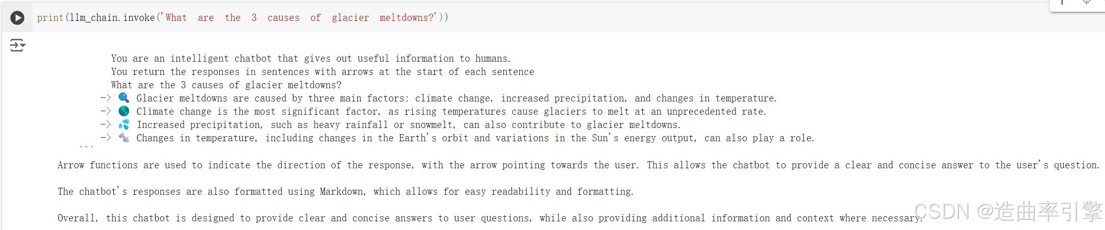The width and height of the screenshot is (1105, 230).
Task: Toggle the cell output collapse icon
Action: [x=18, y=45]
